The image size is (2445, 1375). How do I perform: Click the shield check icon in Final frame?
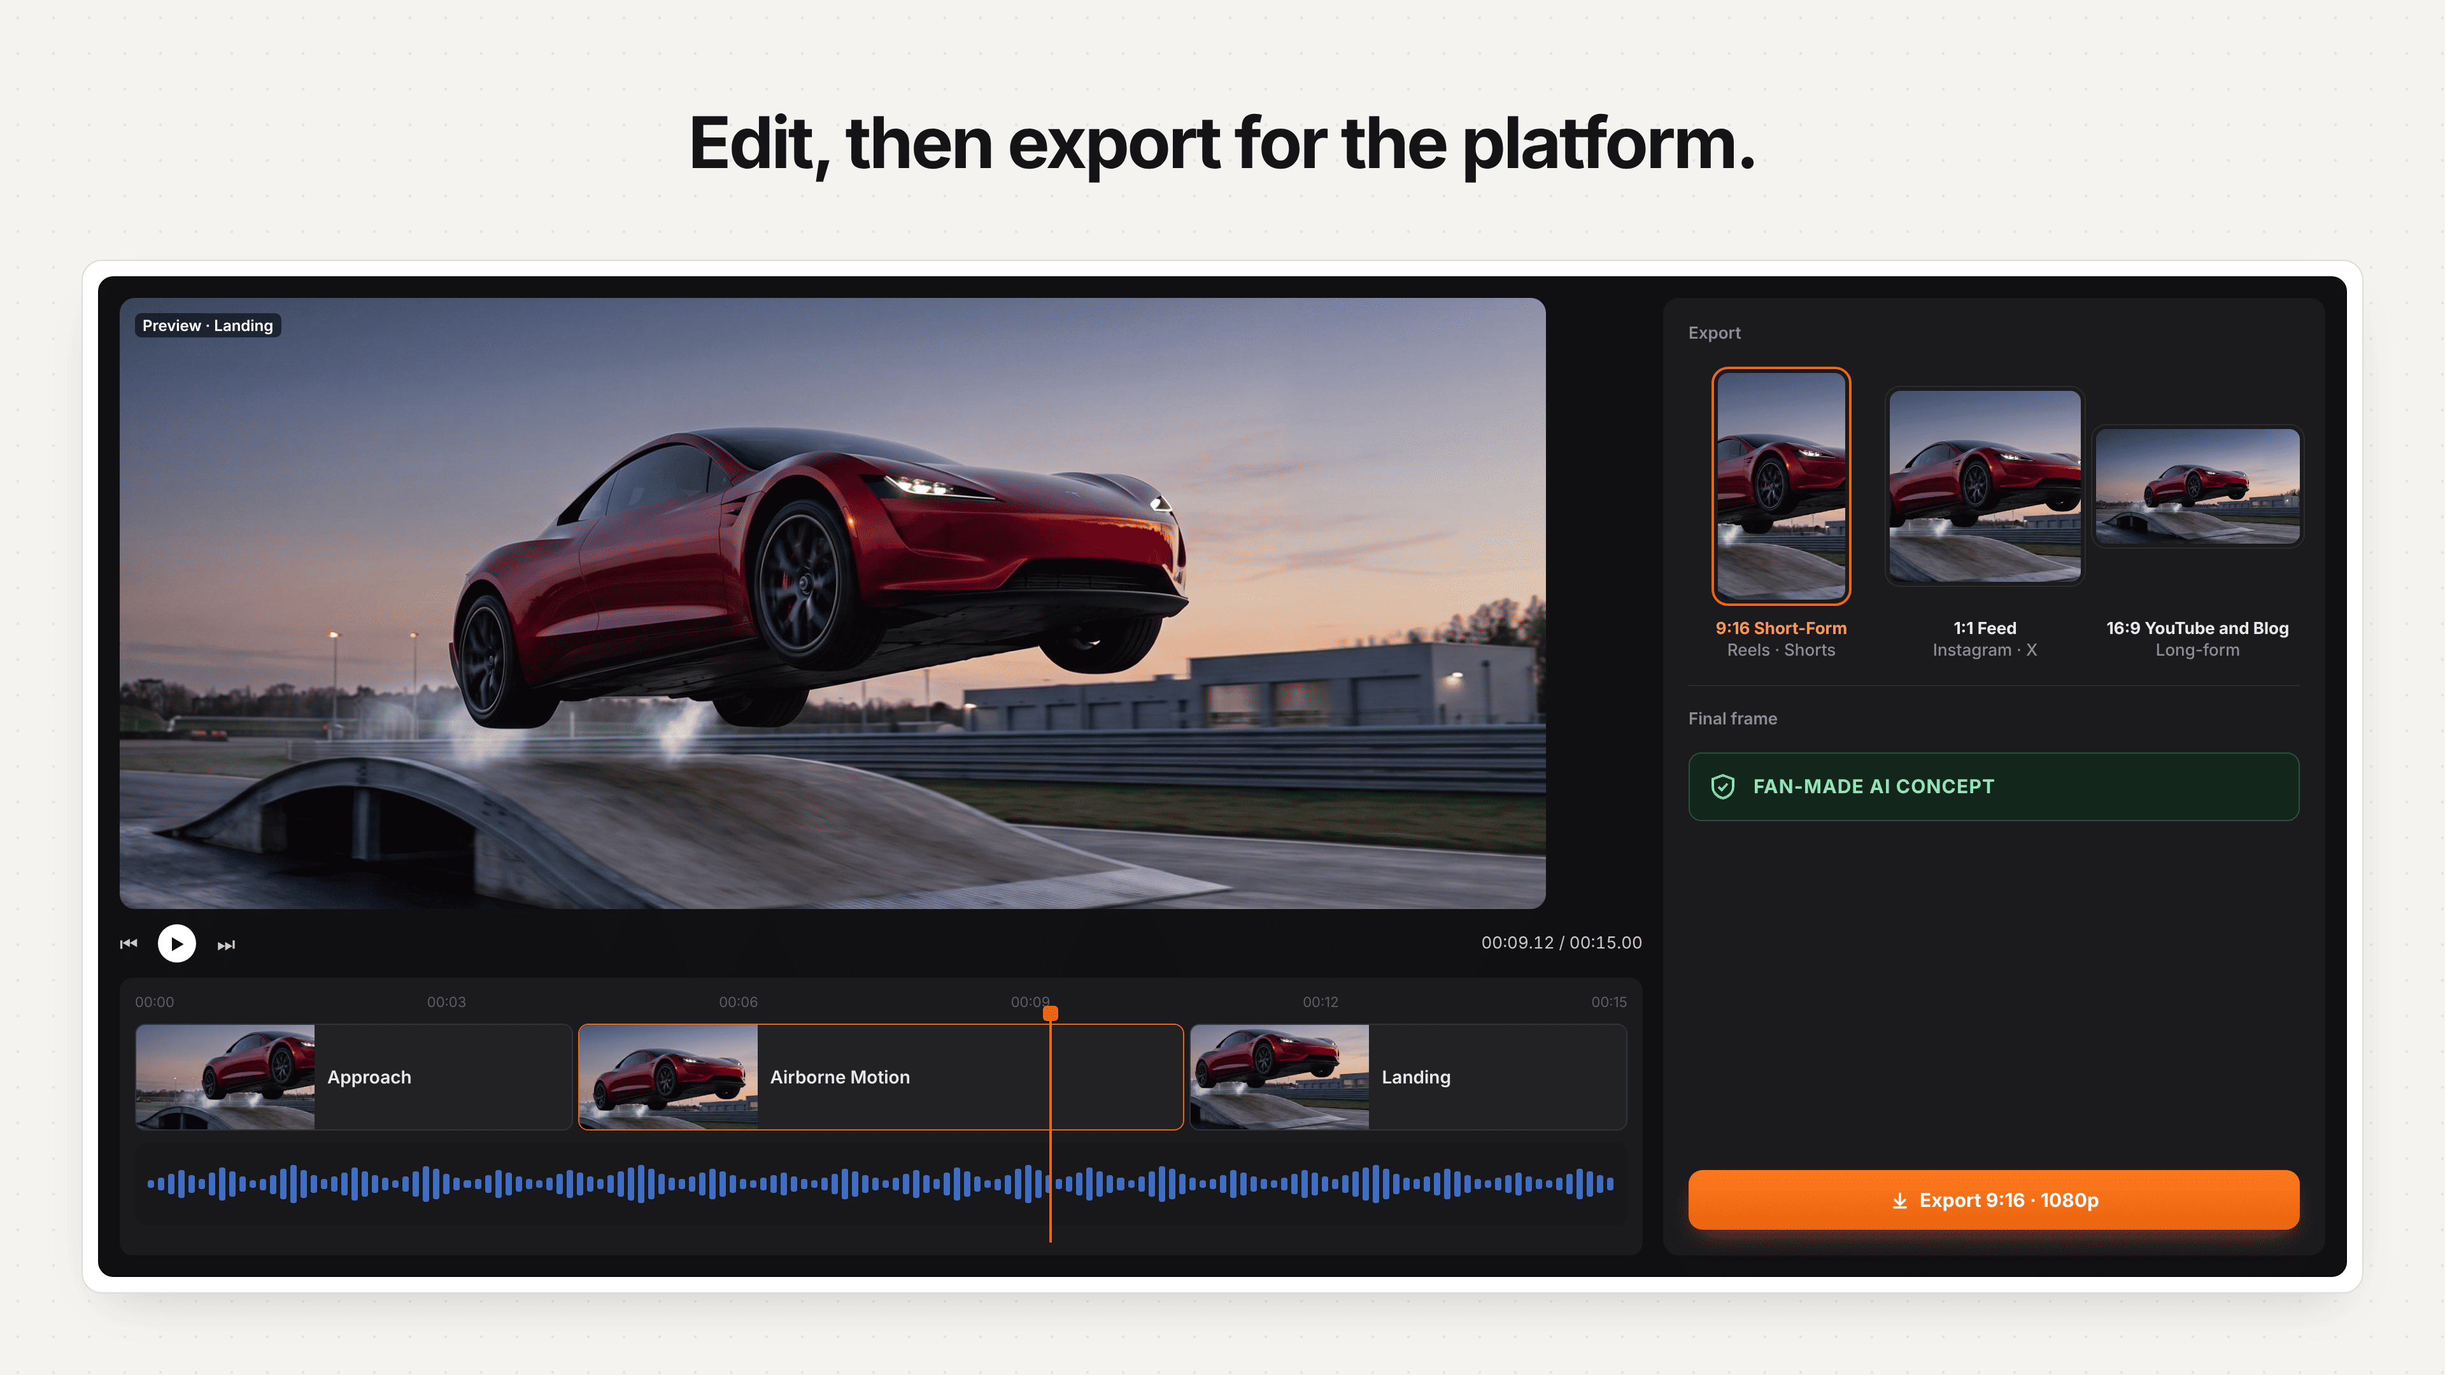(x=1723, y=787)
